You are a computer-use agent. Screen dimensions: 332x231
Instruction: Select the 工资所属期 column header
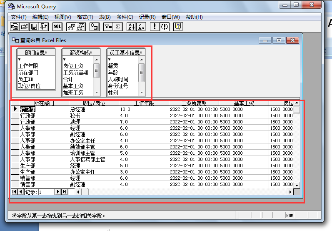click(x=194, y=103)
